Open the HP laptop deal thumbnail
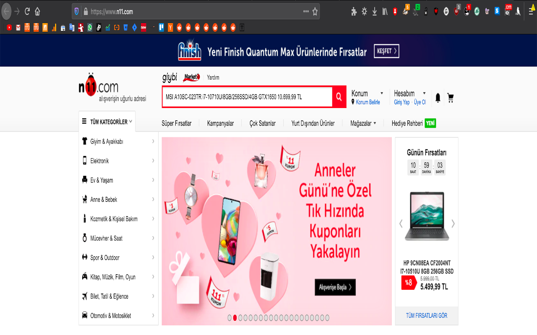 (x=427, y=216)
